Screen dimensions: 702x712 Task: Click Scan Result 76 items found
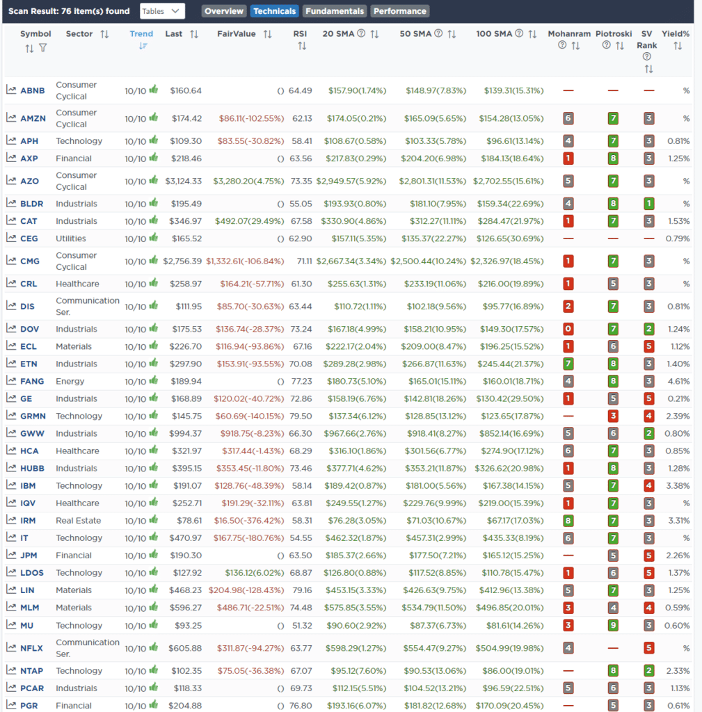click(69, 11)
